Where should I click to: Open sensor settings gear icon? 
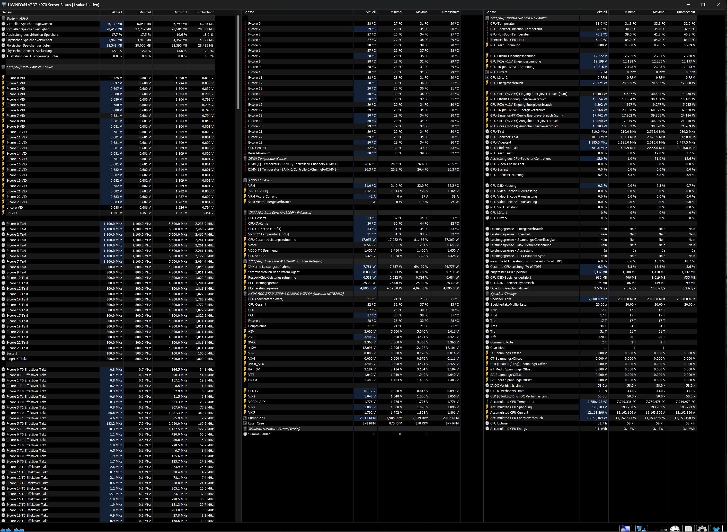[702, 529]
